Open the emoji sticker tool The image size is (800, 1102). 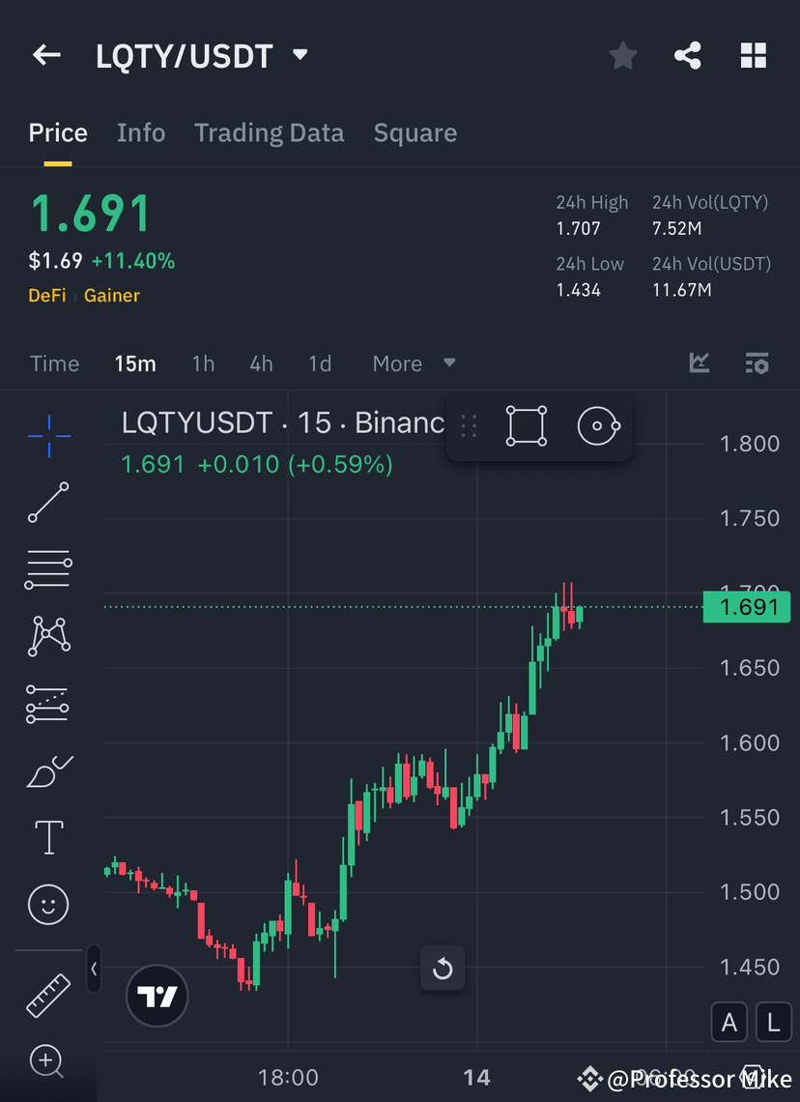coord(48,904)
